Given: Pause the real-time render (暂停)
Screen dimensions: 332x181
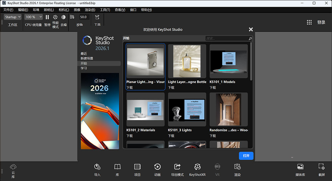Looking at the screenshot, I should point(47,17).
